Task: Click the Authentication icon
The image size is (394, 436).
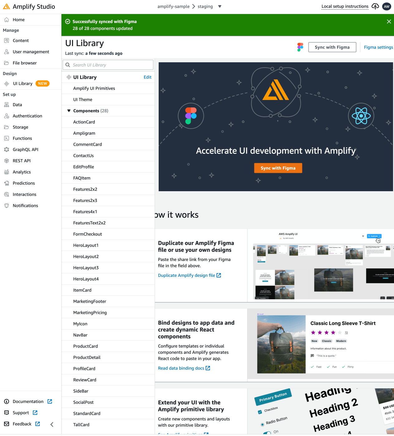Action: pos(7,116)
